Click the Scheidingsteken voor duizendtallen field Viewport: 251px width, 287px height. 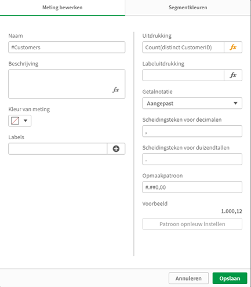coord(192,159)
